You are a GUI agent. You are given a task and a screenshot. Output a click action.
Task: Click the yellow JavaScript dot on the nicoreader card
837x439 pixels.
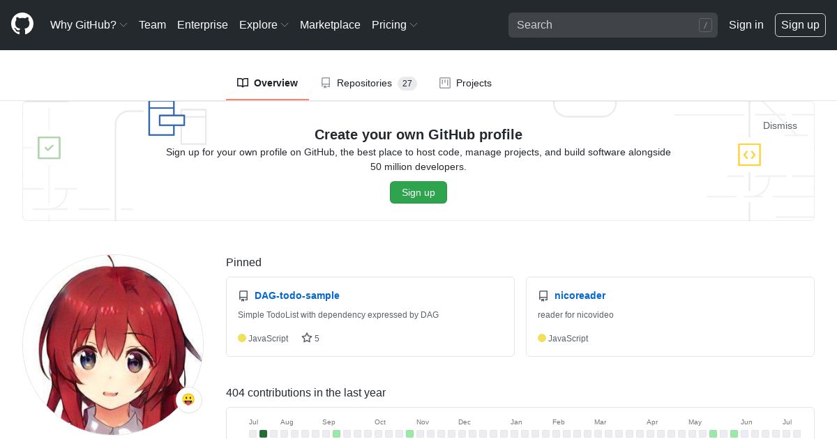click(x=542, y=338)
